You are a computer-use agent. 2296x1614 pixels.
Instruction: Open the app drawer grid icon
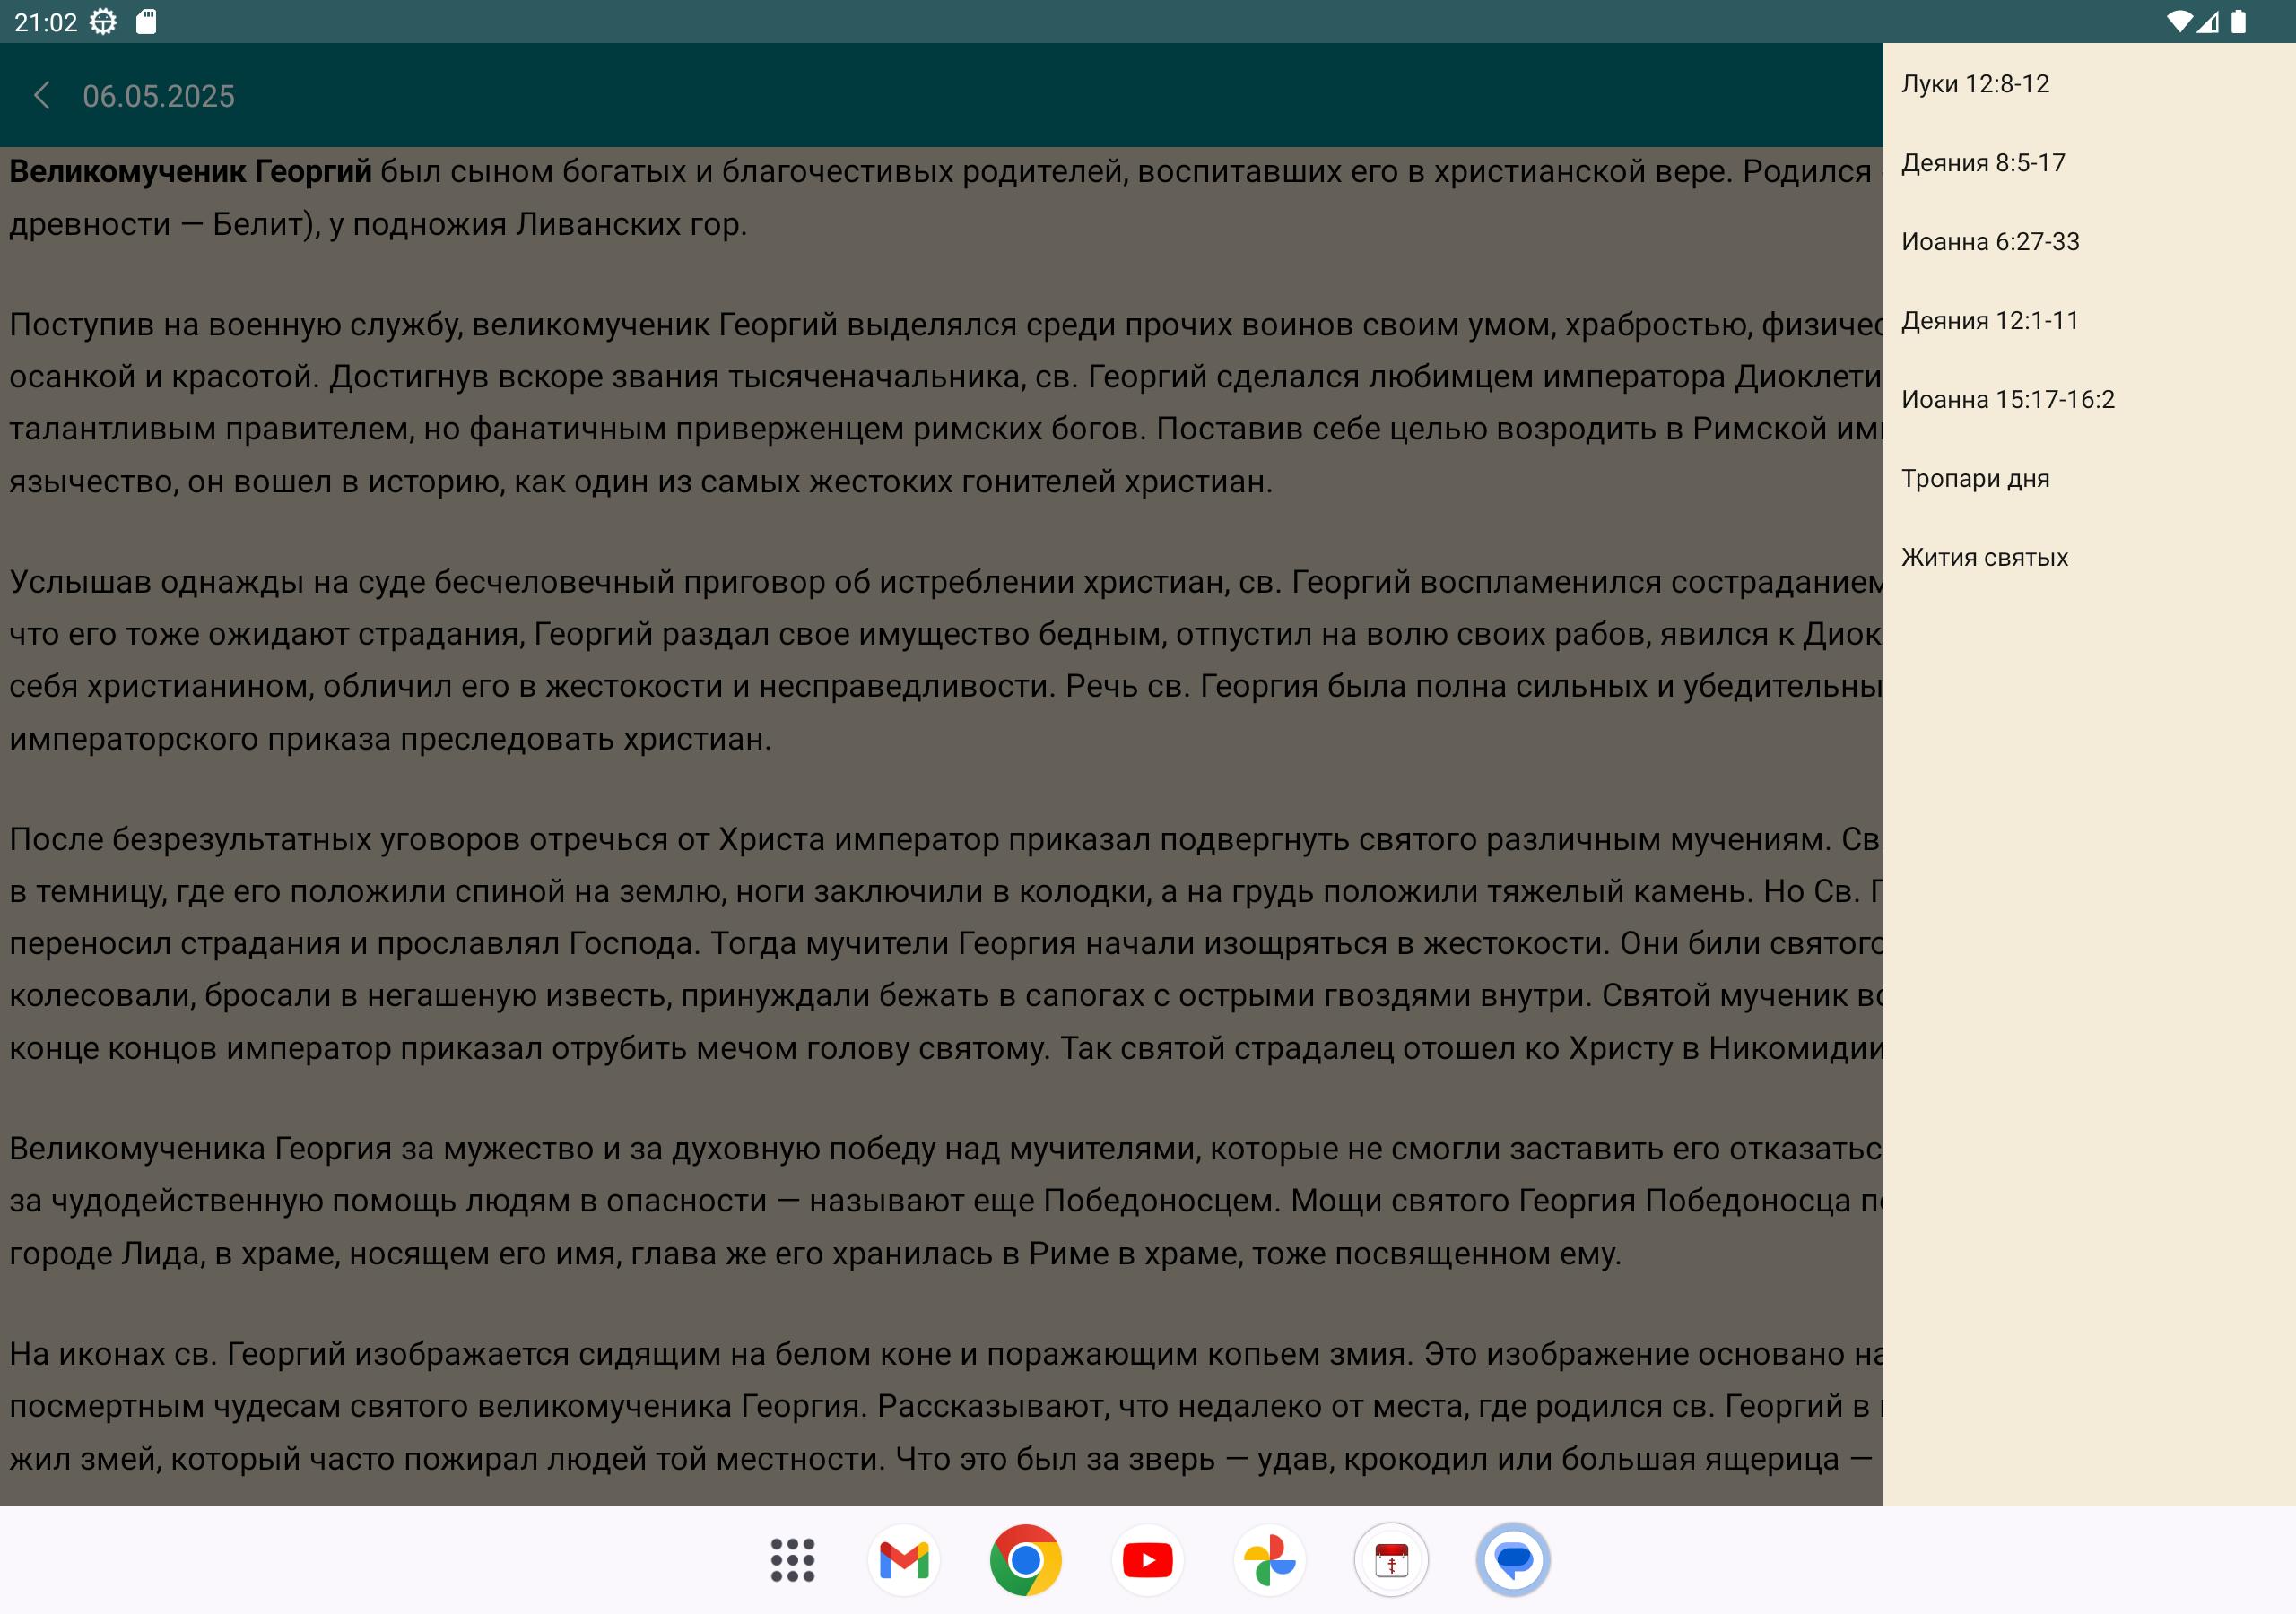(792, 1560)
